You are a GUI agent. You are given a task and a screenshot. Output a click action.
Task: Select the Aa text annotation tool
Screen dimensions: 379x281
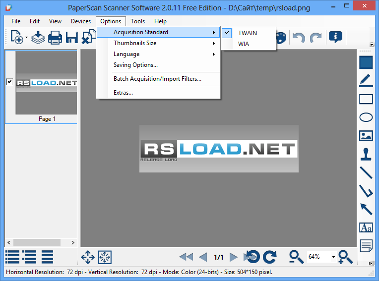click(x=366, y=227)
